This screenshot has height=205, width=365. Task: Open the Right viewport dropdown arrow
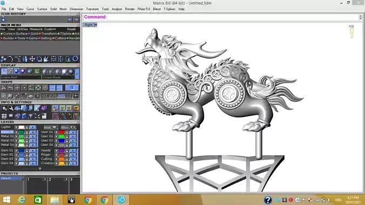point(96,25)
